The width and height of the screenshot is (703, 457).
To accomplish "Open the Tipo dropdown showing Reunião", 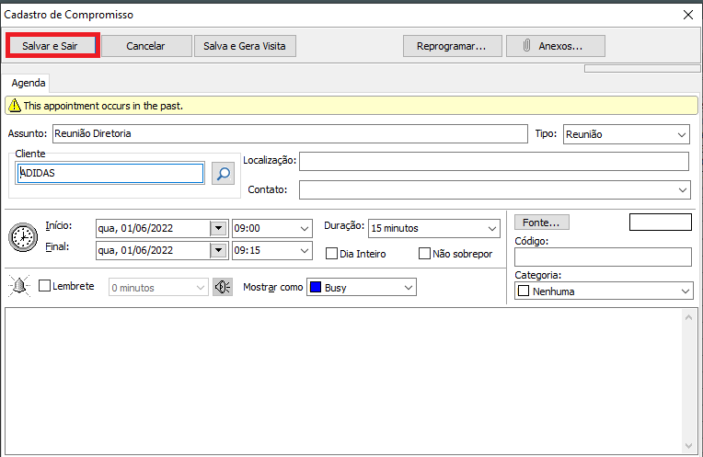I will point(682,134).
